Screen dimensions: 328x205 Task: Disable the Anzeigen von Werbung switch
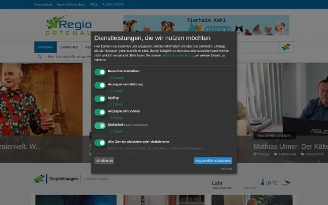coord(100,85)
